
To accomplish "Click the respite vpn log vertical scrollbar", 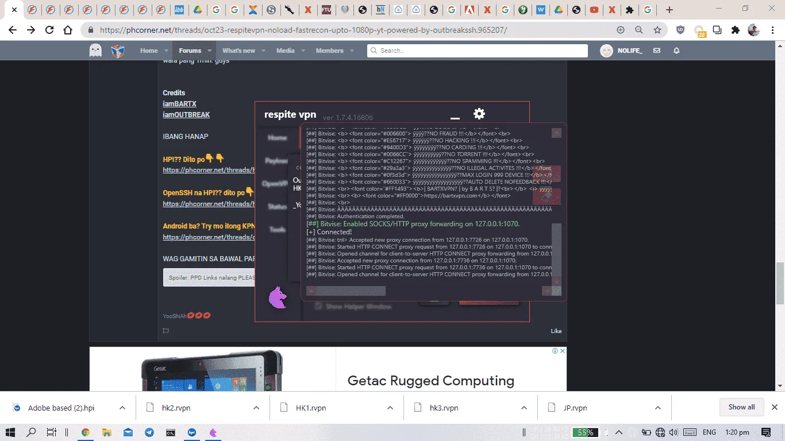I will pos(556,249).
